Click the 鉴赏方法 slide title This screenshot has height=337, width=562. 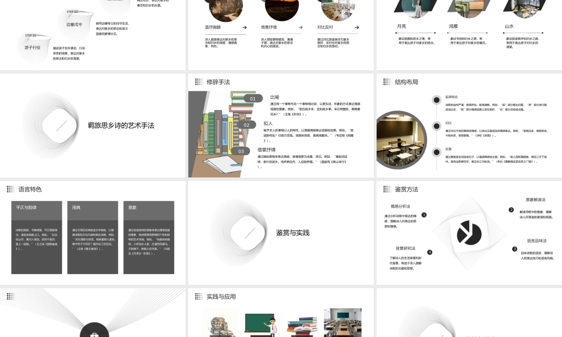click(406, 189)
